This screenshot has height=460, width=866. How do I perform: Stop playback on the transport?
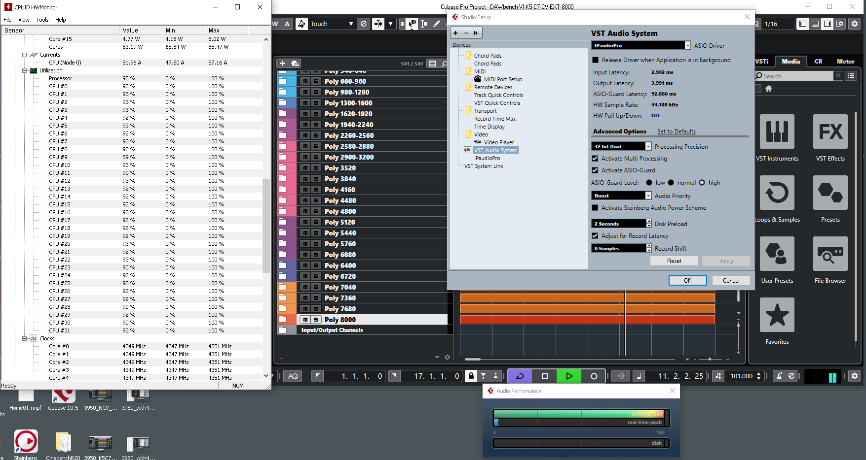[545, 376]
